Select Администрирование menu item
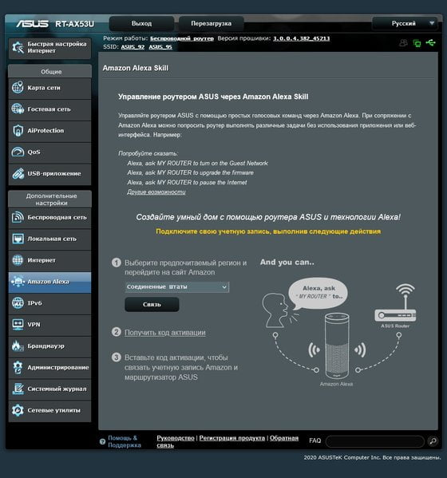 pos(49,368)
